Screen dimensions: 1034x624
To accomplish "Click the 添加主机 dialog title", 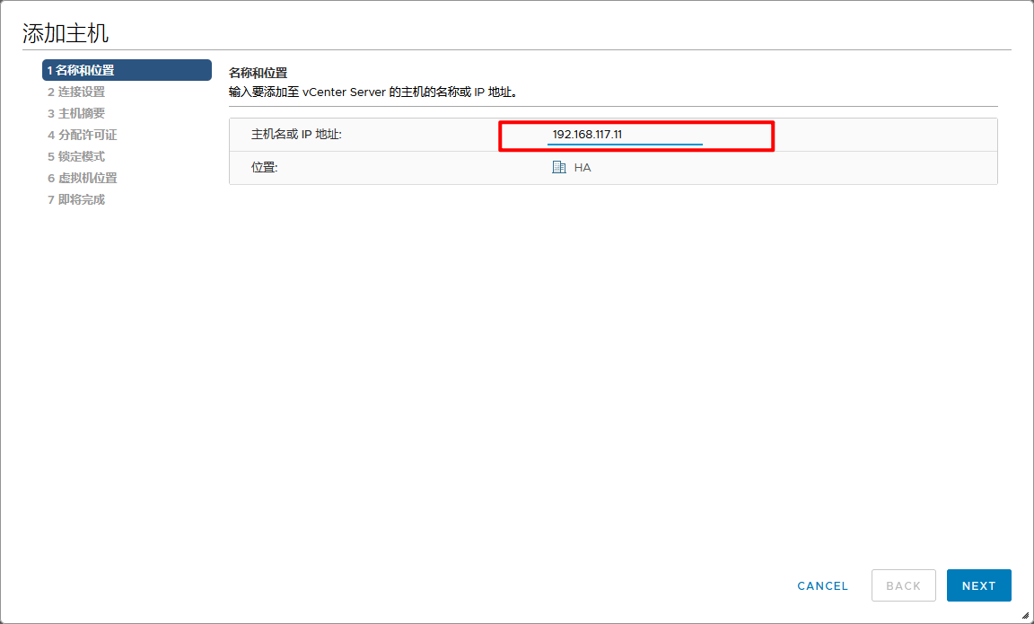I will click(66, 34).
